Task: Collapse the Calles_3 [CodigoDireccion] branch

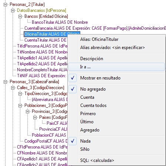Action: [13, 88]
